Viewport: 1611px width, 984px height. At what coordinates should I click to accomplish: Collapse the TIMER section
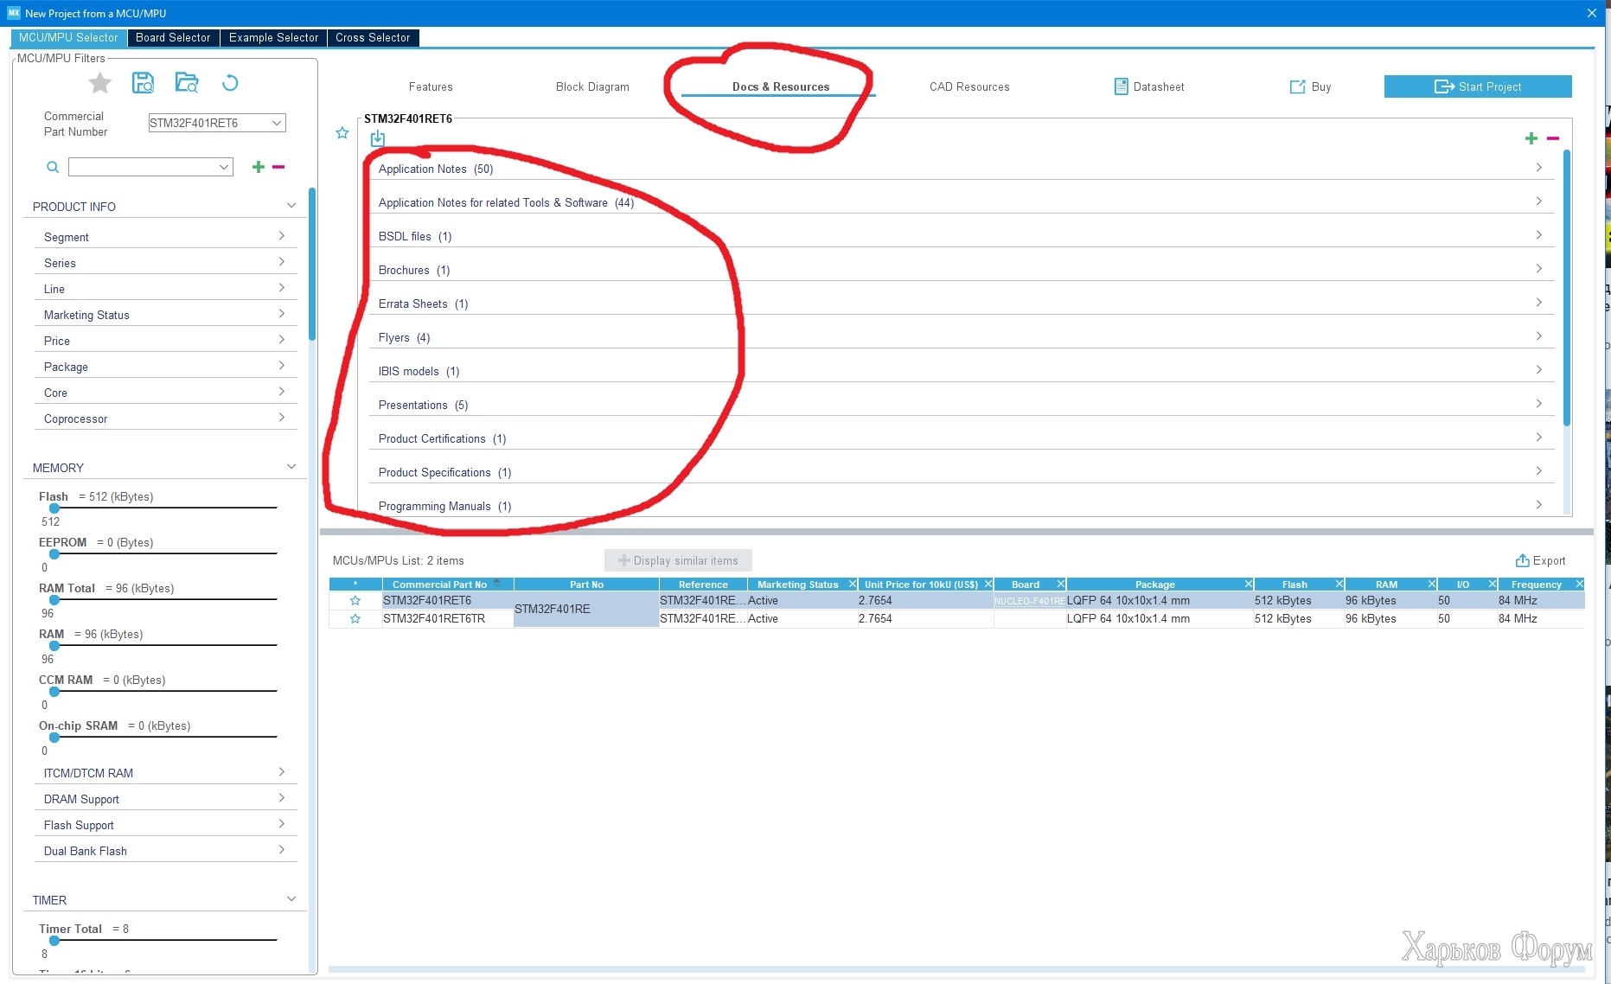tap(291, 899)
